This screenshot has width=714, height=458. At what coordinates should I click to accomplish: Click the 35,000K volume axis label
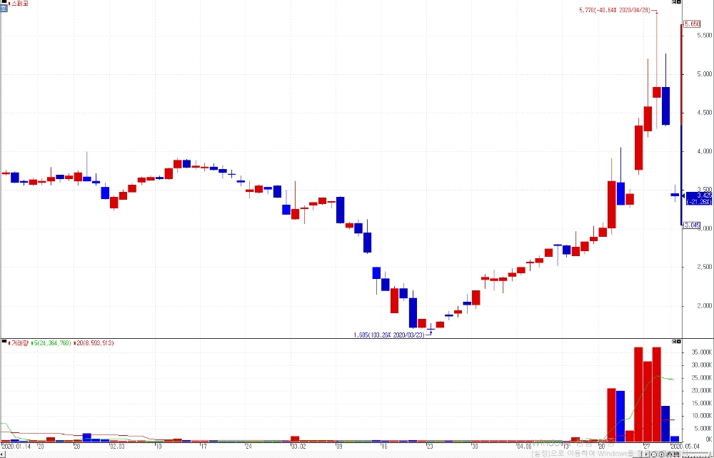(x=701, y=352)
